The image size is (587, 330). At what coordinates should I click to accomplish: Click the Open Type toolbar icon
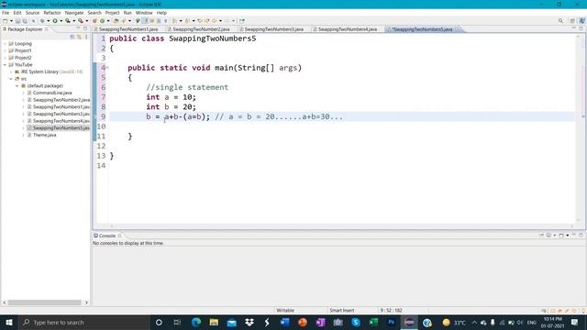116,20
